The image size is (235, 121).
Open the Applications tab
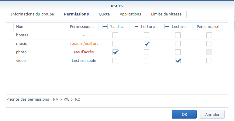tap(130, 14)
